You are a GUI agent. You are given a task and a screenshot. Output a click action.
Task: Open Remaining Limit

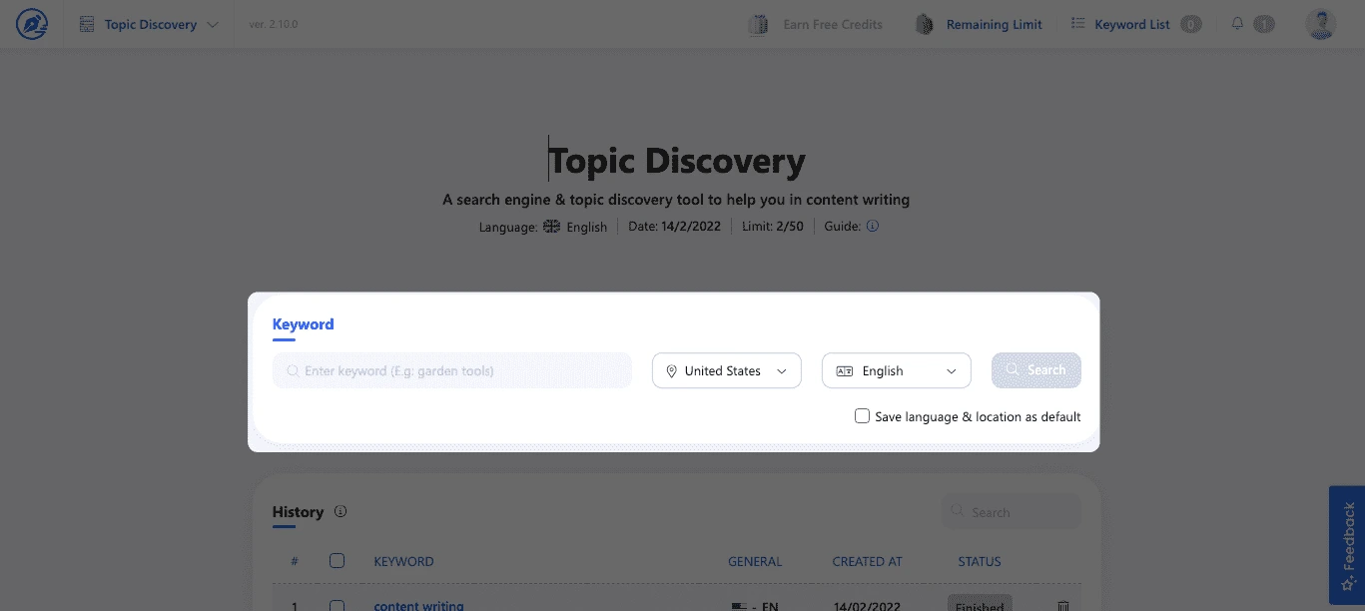coord(994,24)
